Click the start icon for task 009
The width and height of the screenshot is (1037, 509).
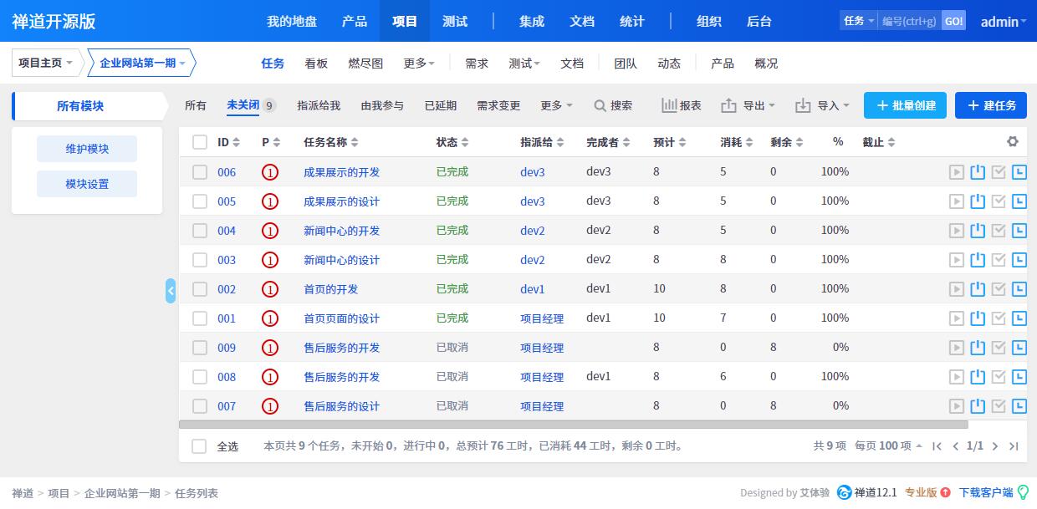[957, 348]
